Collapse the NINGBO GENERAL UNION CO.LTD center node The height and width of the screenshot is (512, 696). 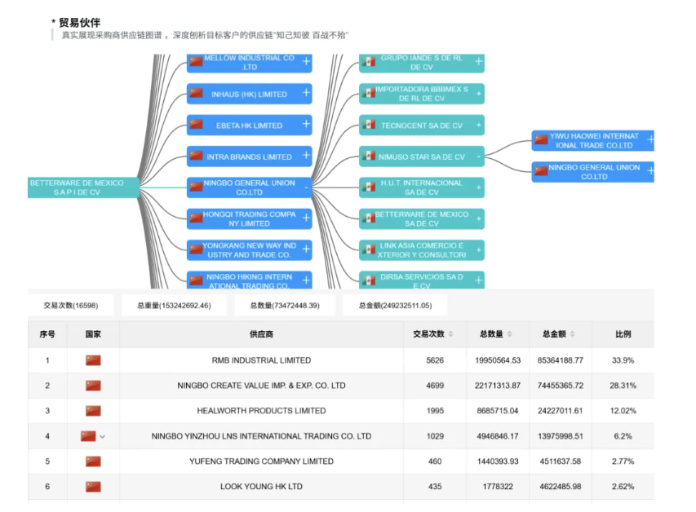click(306, 188)
